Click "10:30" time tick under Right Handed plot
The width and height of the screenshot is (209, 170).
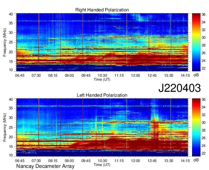coord(102,75)
